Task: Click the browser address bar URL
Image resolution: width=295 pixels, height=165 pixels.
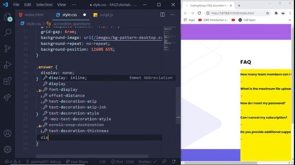Action: tap(232, 13)
